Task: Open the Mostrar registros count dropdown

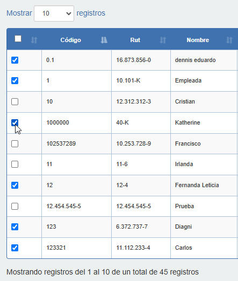Action: pyautogui.click(x=54, y=13)
